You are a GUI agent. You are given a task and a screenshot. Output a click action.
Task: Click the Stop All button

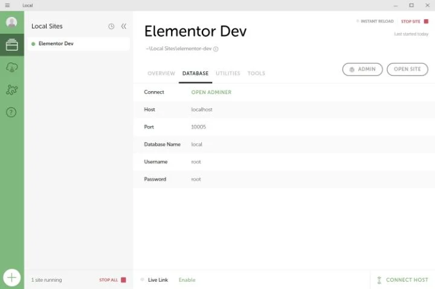[x=112, y=280]
